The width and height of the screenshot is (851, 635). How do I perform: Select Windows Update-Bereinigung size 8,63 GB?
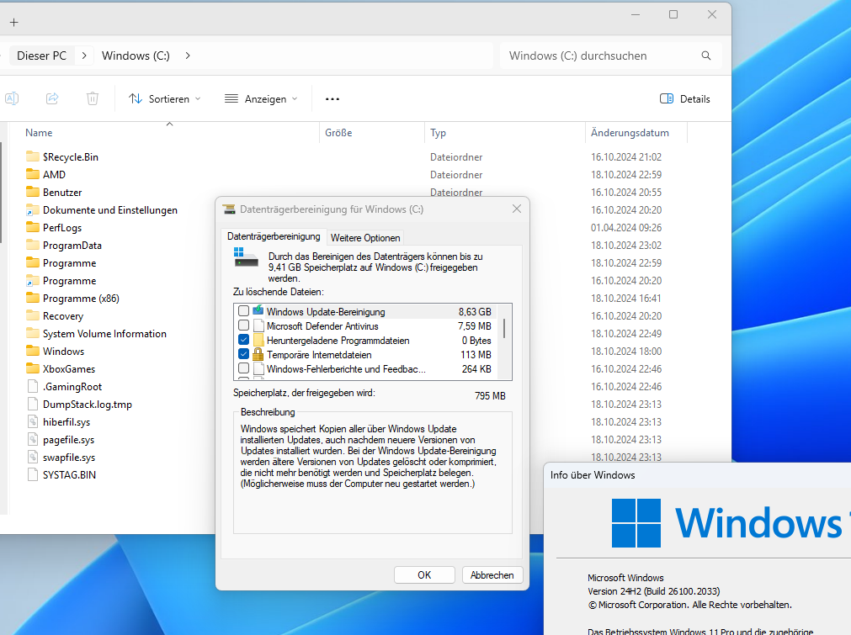(475, 311)
